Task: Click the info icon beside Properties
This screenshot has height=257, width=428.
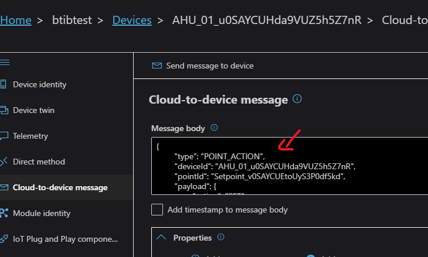Action: tap(221, 238)
